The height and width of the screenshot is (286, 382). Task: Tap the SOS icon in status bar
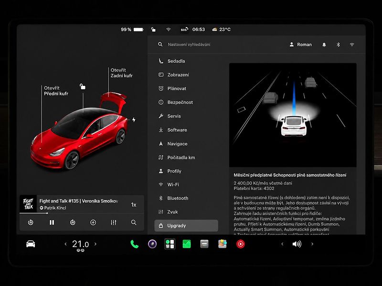click(x=184, y=30)
